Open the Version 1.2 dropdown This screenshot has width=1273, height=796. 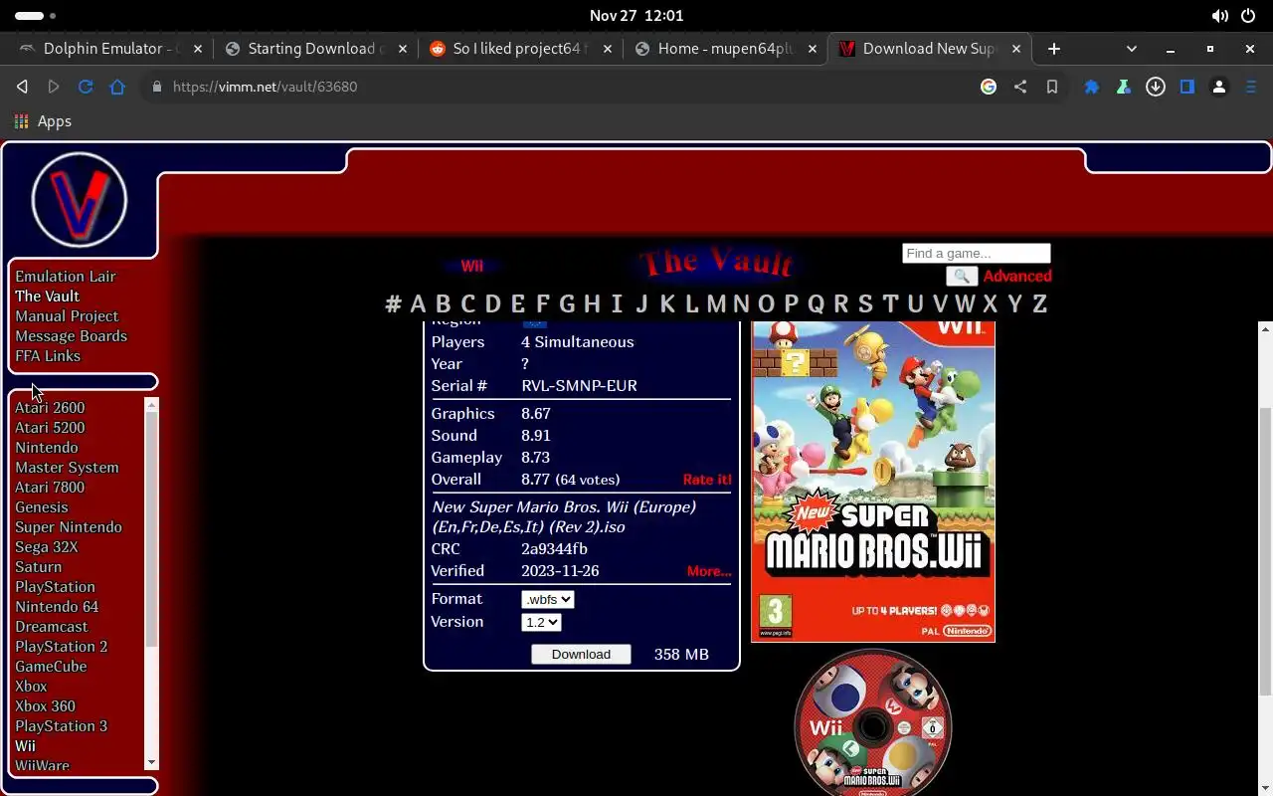point(541,622)
